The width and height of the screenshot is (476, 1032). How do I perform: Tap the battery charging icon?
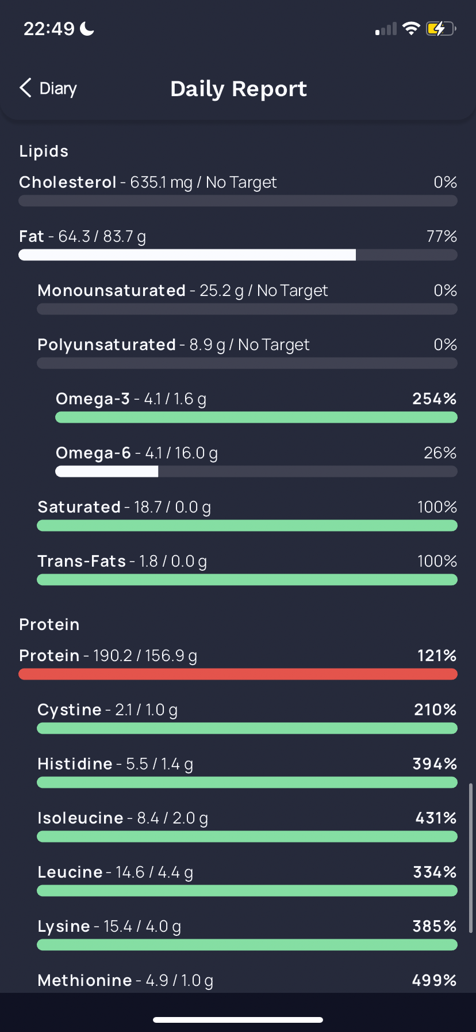441,28
